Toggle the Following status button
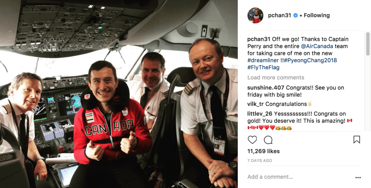Screen dimensions: 371x188 point(317,15)
